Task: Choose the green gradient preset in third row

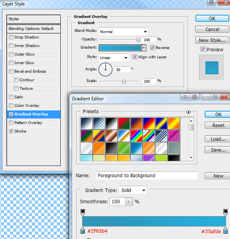Action: coord(124,148)
